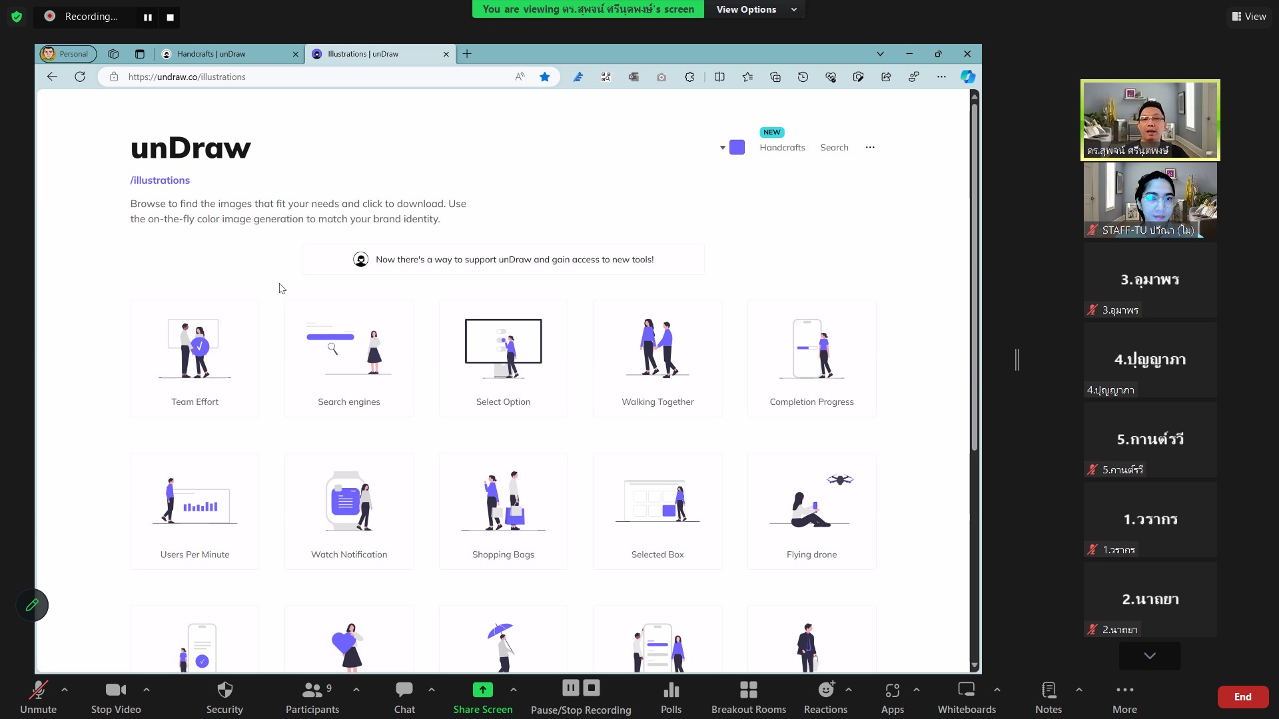Click the /illustrations link

point(160,180)
